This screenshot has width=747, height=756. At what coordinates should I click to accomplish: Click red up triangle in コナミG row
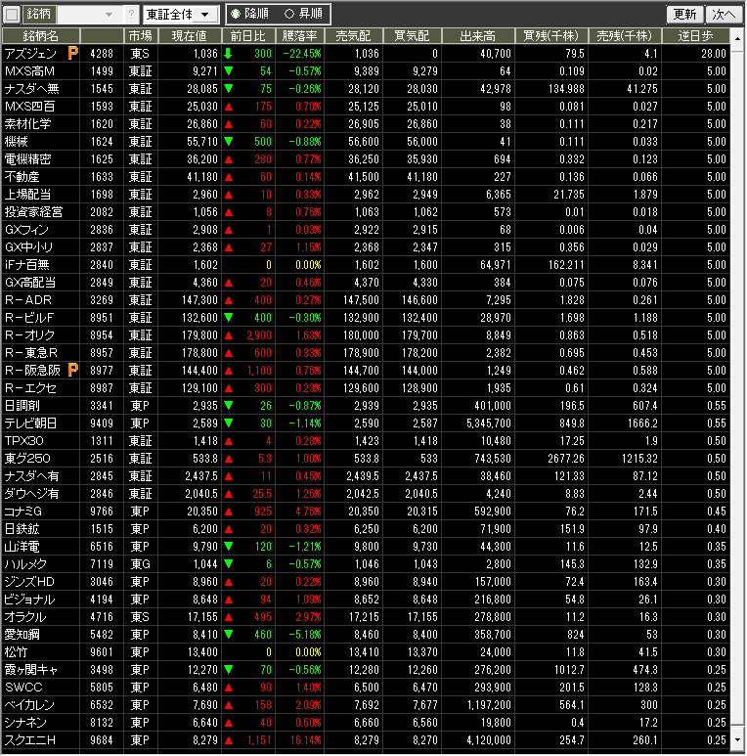[229, 511]
